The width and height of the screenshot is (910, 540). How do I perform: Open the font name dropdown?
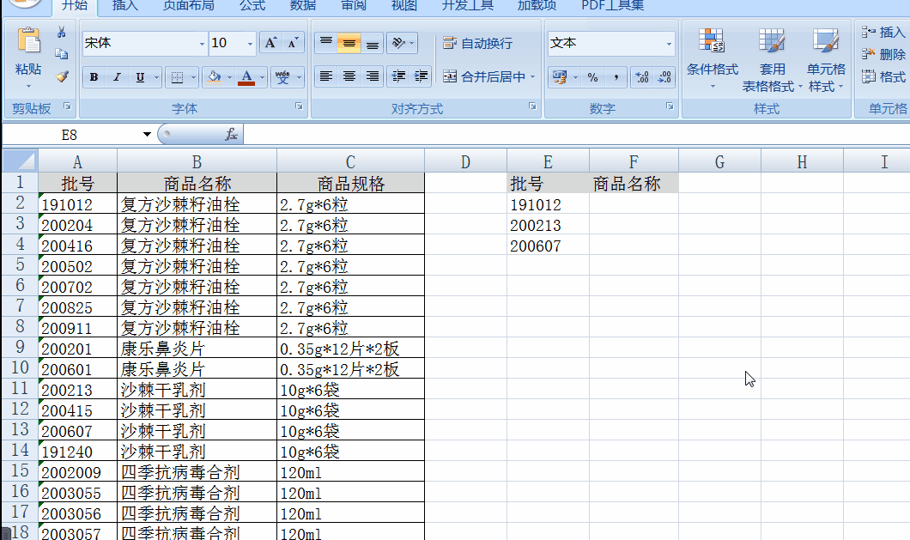200,42
